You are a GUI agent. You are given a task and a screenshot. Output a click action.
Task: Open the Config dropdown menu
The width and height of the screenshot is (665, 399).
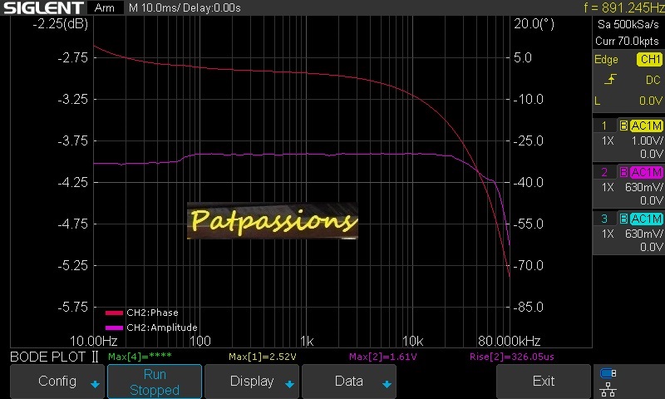click(58, 382)
